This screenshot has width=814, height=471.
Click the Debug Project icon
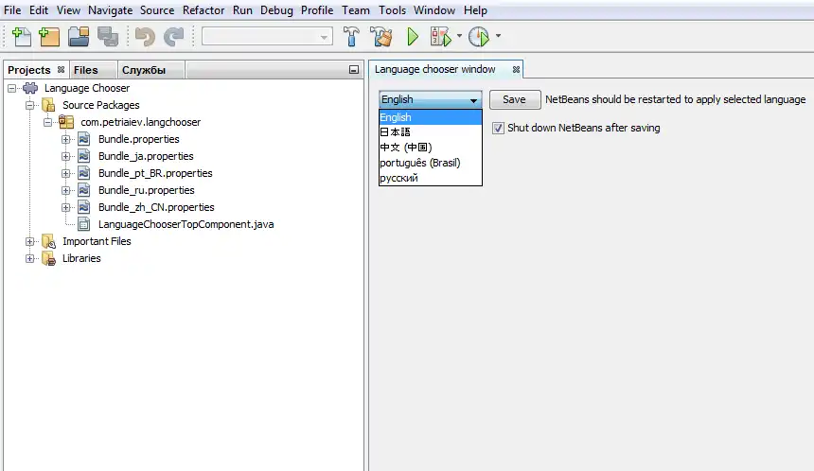tap(441, 37)
